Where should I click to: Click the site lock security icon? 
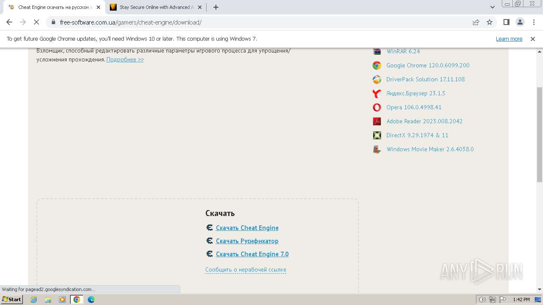coord(53,22)
